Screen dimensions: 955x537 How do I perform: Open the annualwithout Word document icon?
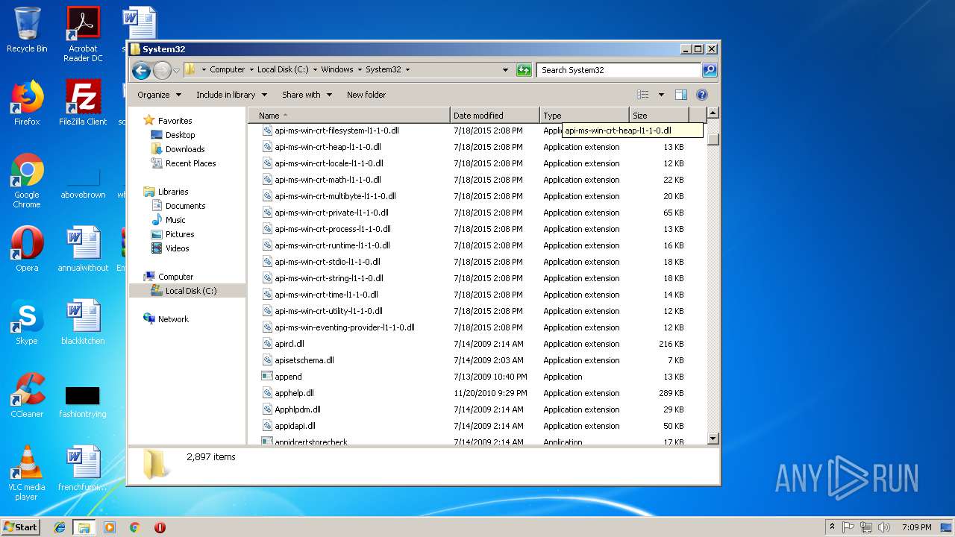[83, 243]
